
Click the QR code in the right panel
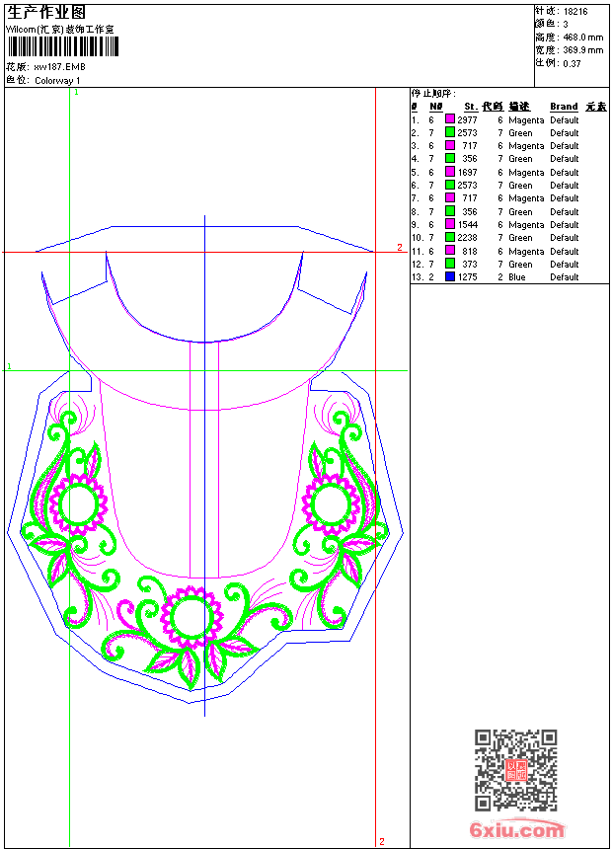(x=516, y=770)
